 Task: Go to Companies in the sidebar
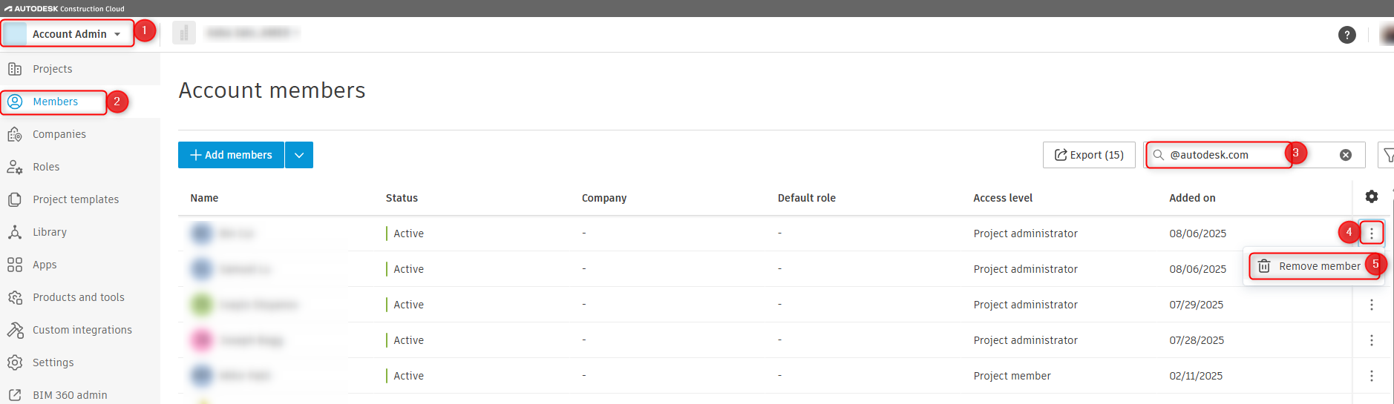point(59,134)
